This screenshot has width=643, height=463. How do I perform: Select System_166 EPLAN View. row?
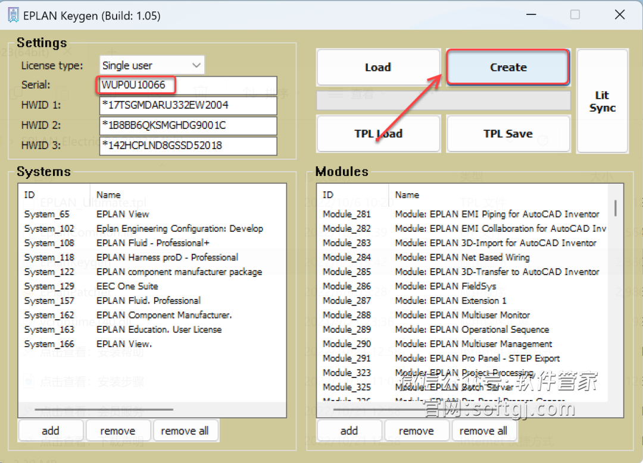pos(152,344)
